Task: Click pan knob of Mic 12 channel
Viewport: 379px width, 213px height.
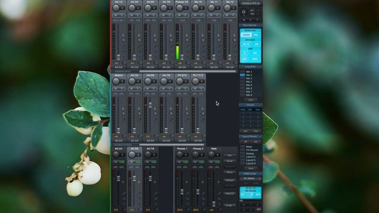Action: [227, 8]
